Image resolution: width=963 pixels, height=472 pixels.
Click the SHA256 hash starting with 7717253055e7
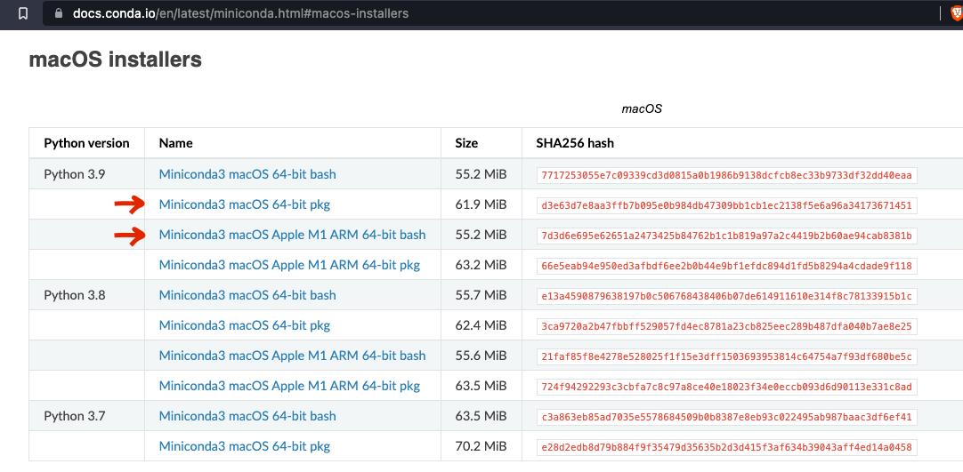(726, 175)
